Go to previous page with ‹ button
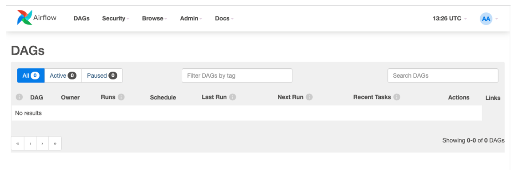 pos(30,143)
